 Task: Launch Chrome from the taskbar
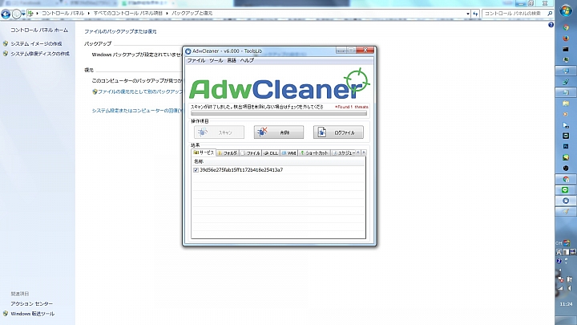[x=566, y=27]
